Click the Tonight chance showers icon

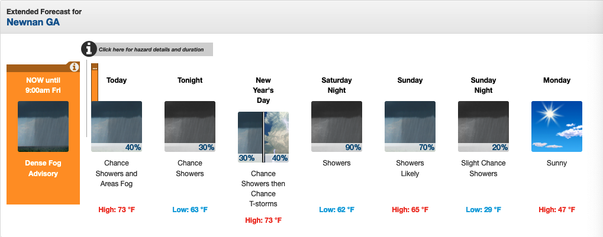coord(190,126)
